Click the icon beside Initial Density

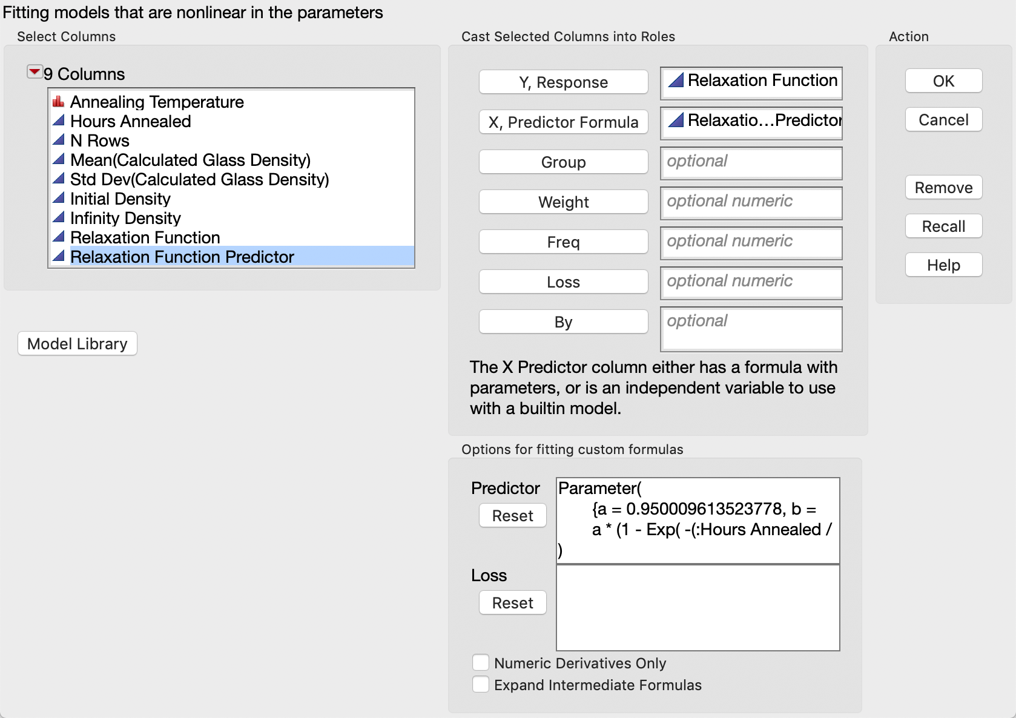59,199
